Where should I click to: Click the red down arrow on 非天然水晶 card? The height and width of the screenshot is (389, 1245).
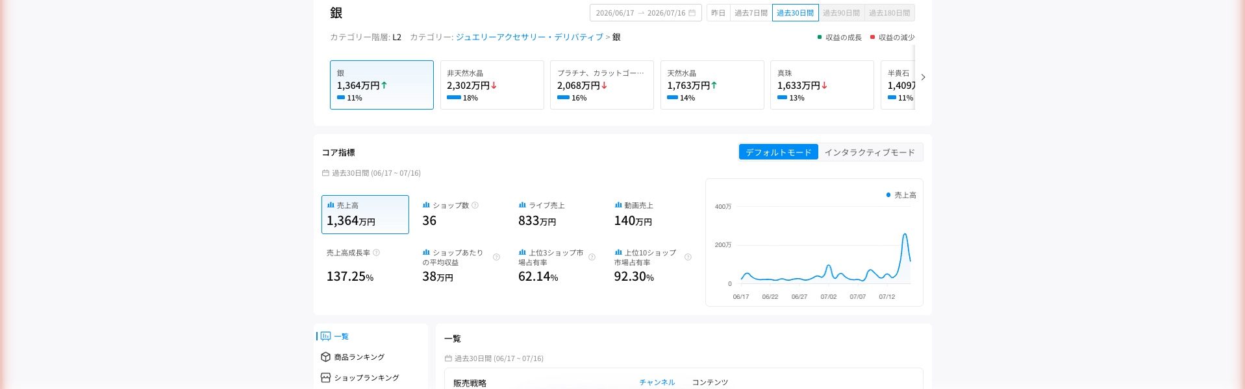494,85
